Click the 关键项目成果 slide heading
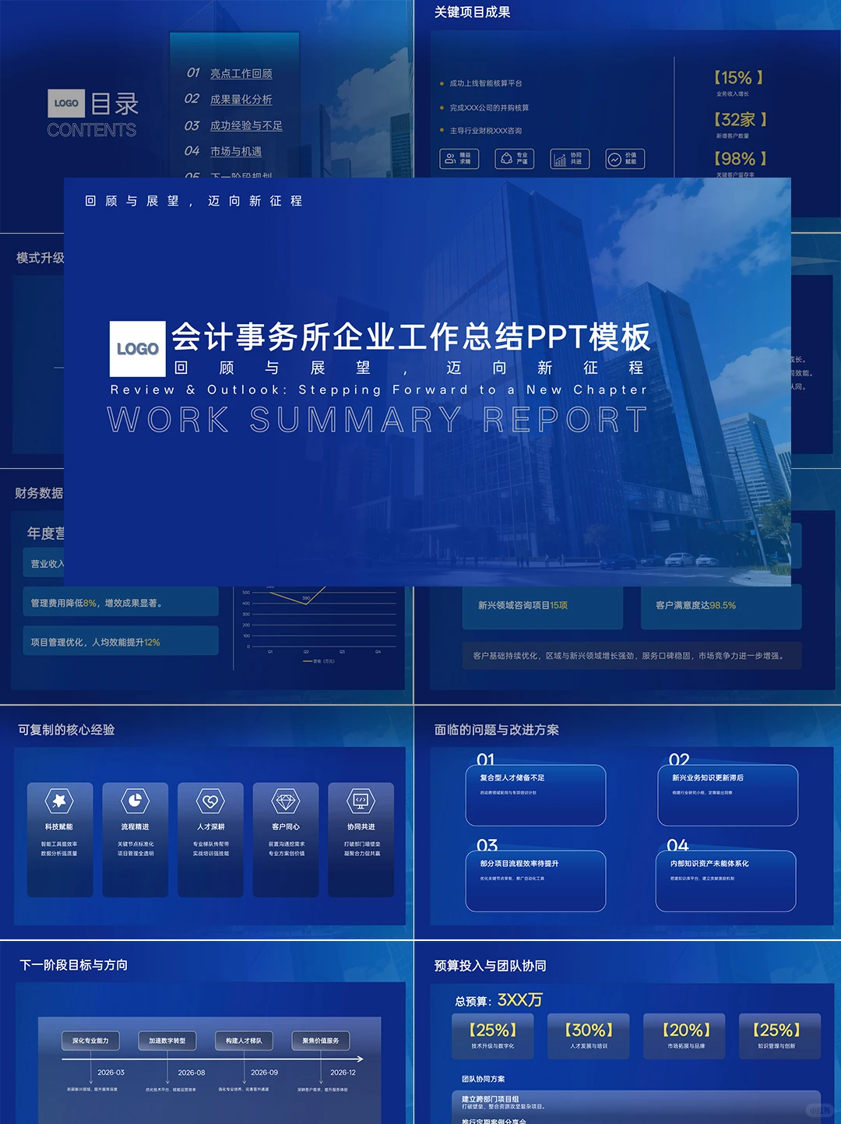 (473, 12)
